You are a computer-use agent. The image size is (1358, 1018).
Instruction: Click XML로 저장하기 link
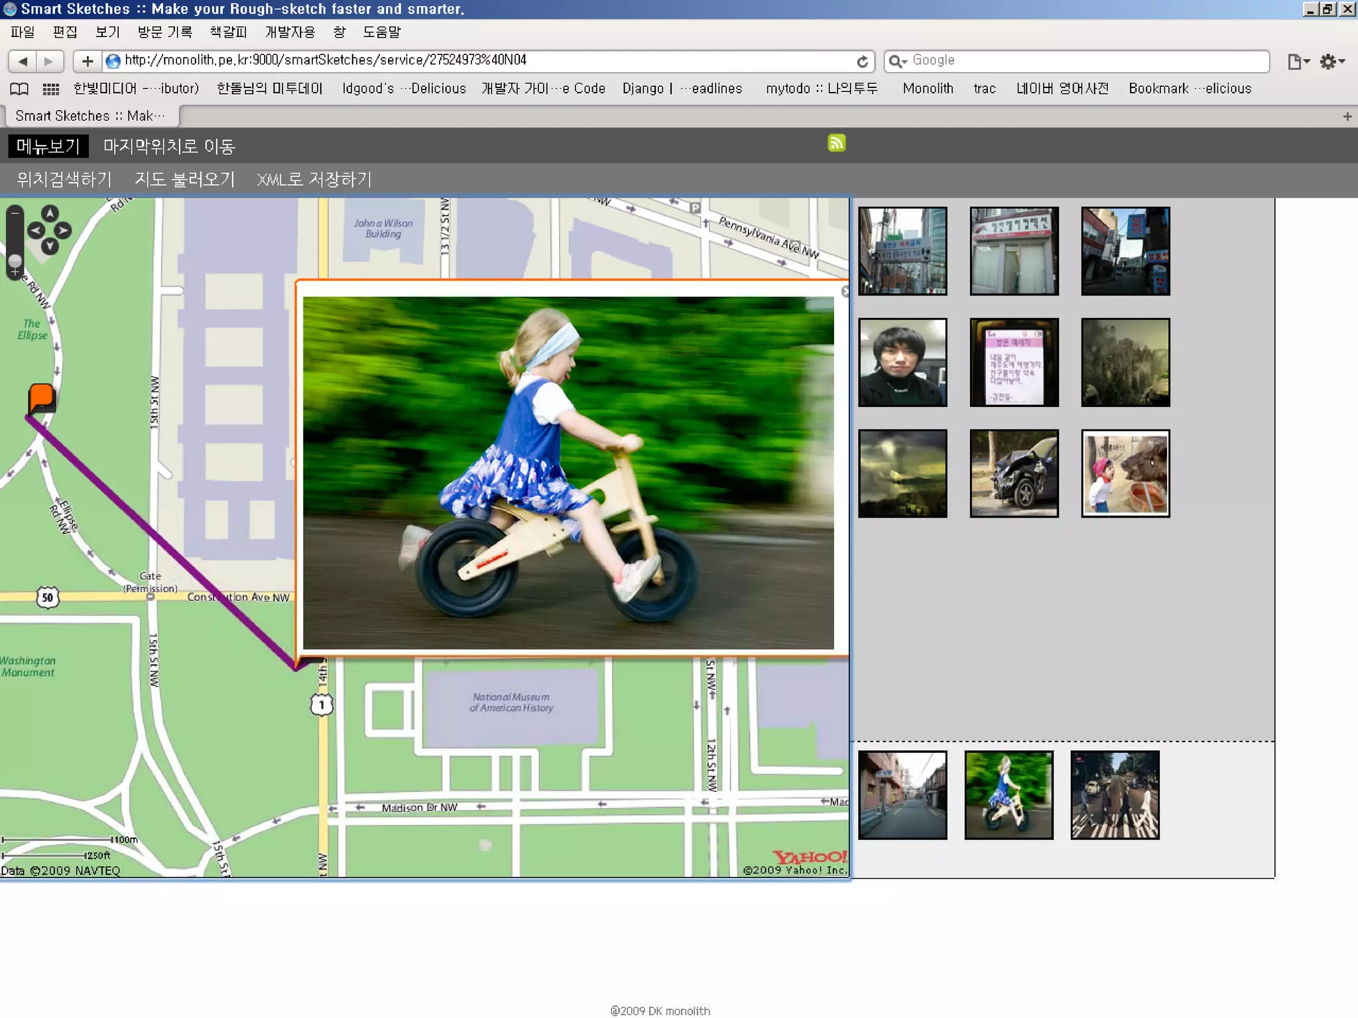[314, 180]
